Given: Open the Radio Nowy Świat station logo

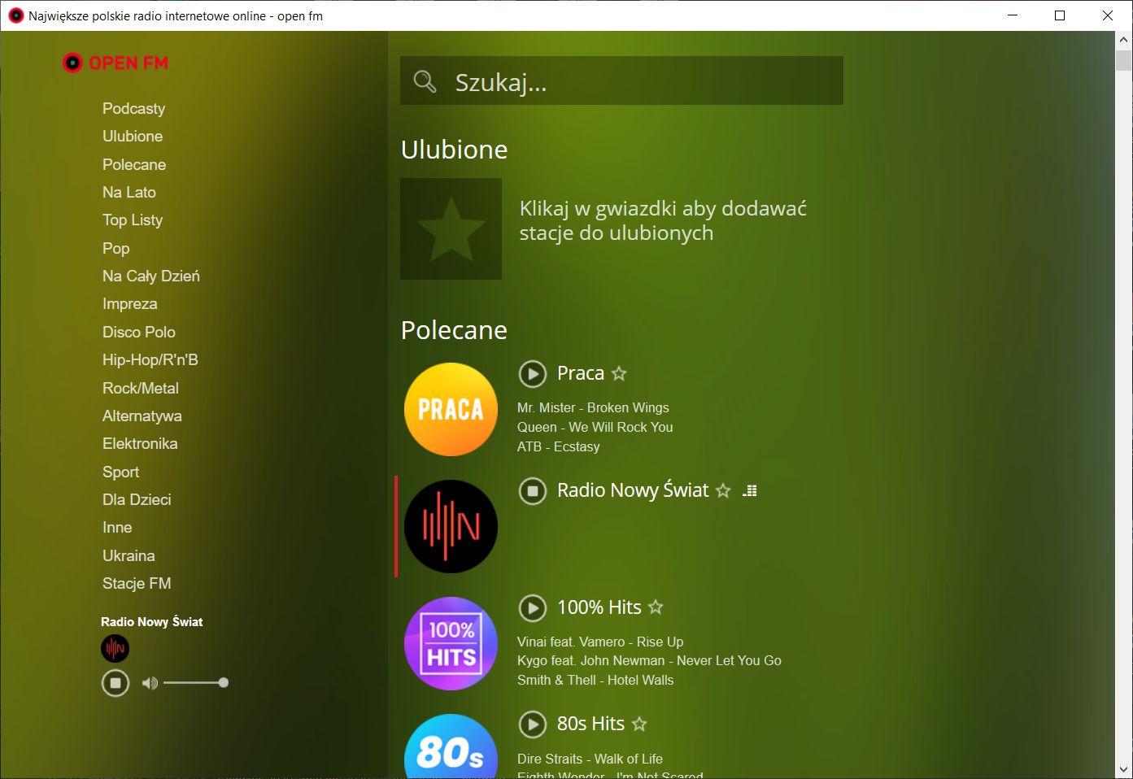Looking at the screenshot, I should tap(451, 526).
